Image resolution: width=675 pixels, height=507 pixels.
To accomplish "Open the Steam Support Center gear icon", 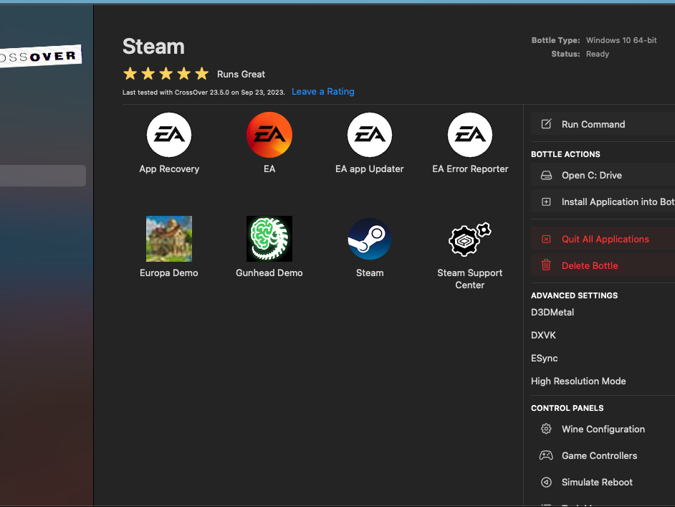I will (x=470, y=239).
